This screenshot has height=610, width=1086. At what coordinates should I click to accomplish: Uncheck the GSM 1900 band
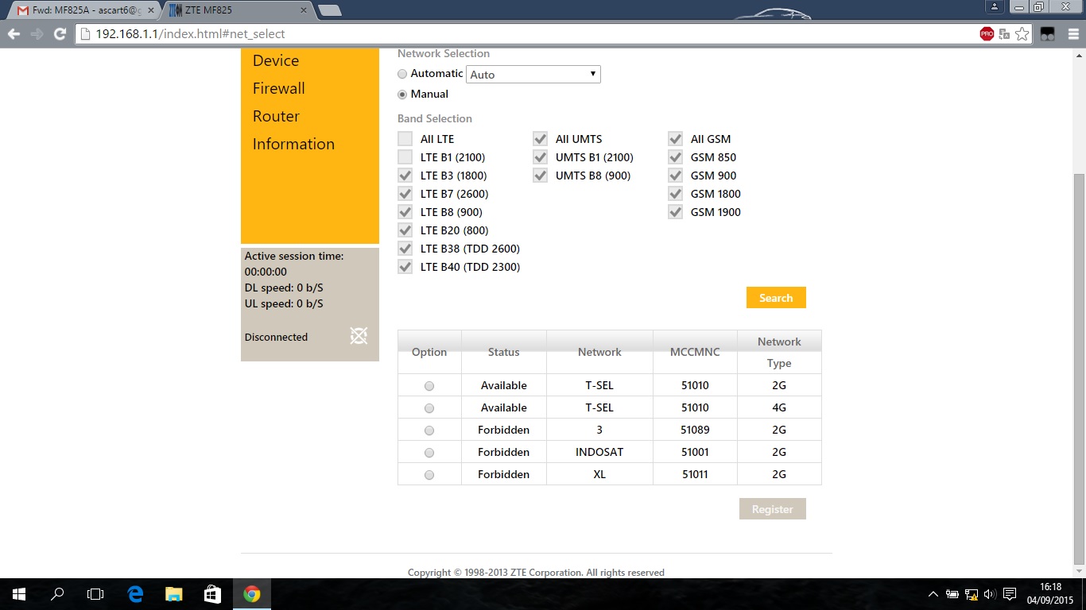click(x=676, y=212)
